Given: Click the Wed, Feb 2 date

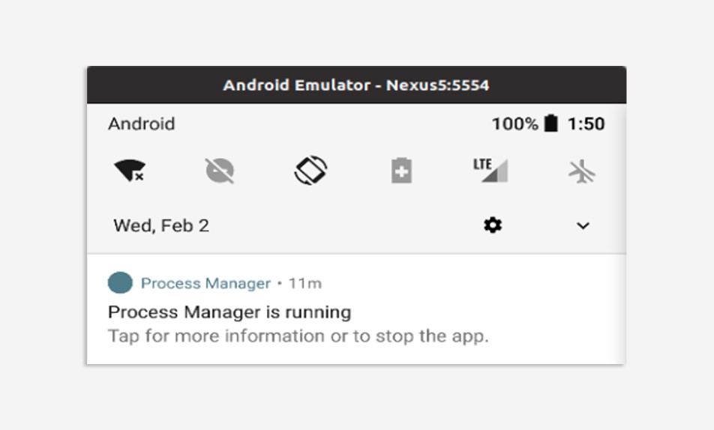Looking at the screenshot, I should click(161, 225).
